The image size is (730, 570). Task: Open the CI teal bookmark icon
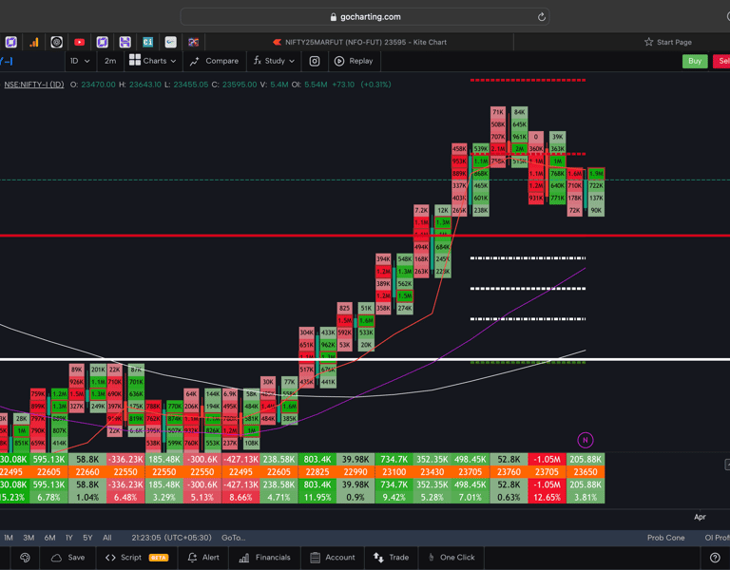[x=147, y=43]
